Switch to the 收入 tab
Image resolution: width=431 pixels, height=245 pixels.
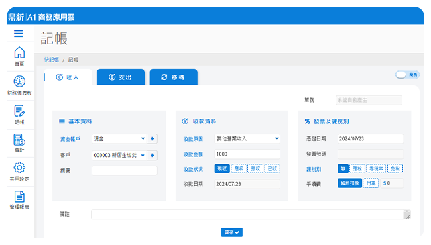click(x=68, y=77)
